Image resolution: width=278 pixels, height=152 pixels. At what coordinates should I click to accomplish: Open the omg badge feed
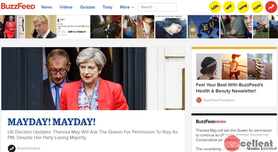[243, 7]
